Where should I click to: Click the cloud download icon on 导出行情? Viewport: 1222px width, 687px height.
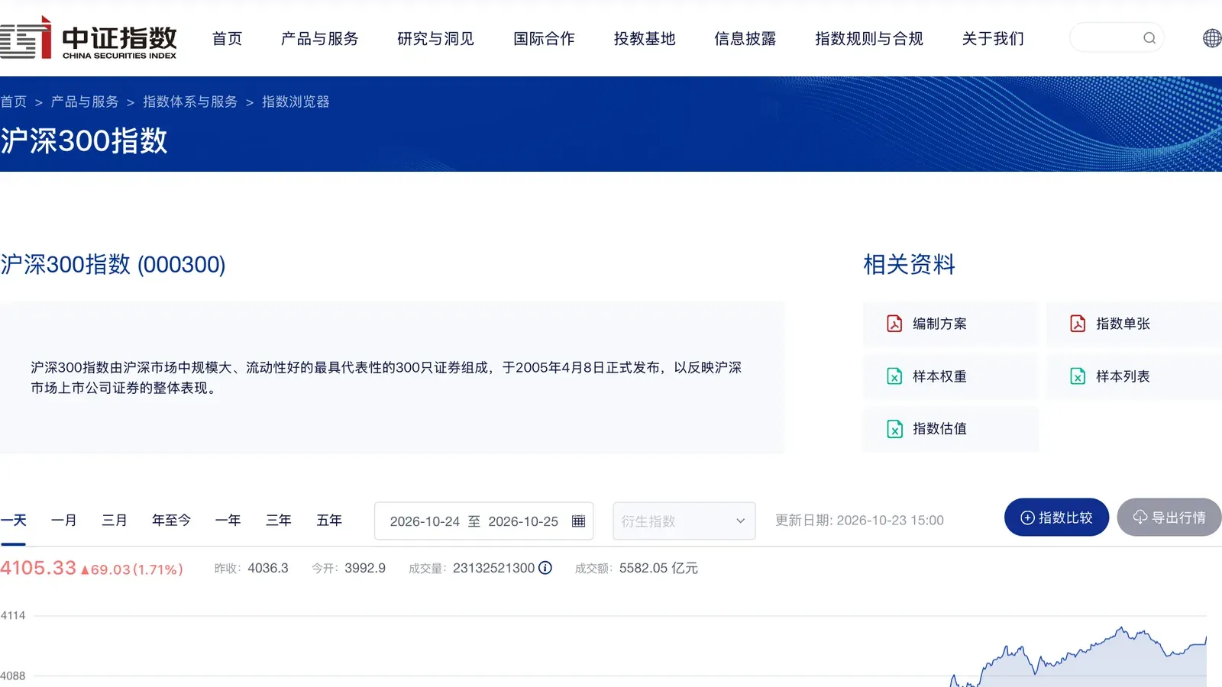(1140, 518)
